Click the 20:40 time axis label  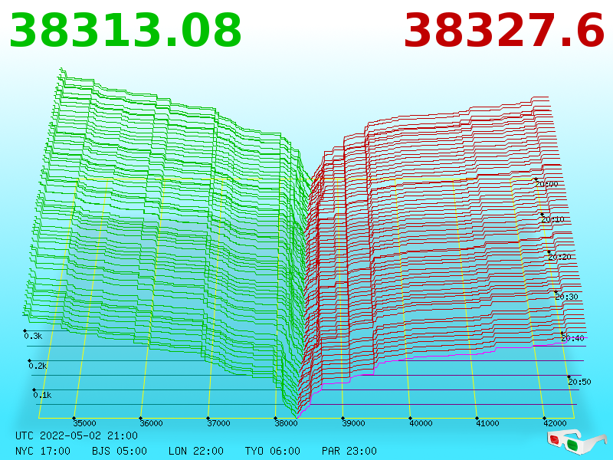[x=572, y=338]
